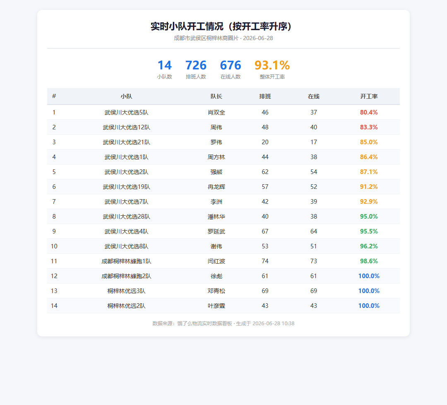Click captain name 罗延武

[x=216, y=231]
